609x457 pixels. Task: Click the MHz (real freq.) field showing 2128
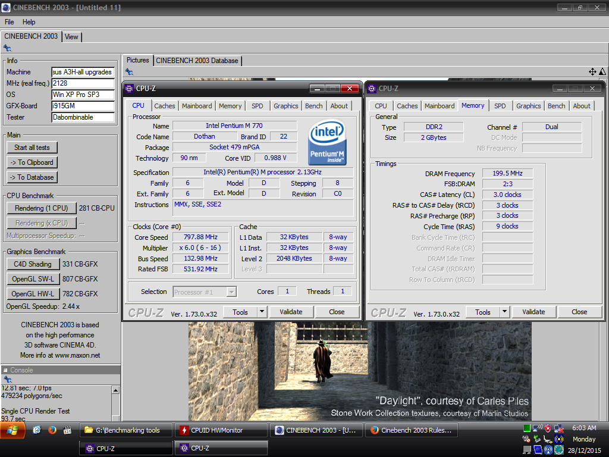83,83
